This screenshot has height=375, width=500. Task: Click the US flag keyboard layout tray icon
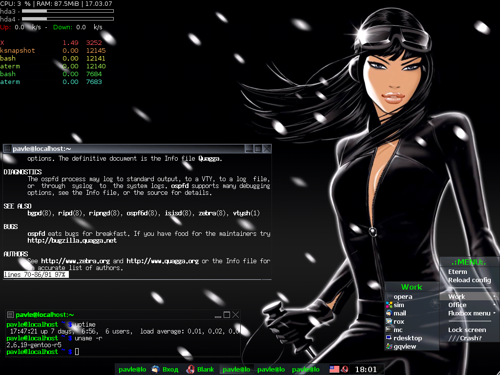coord(334,369)
